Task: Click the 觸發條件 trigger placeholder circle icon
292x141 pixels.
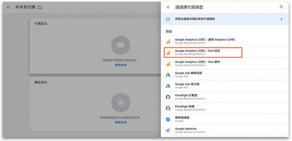Action: pos(121,102)
